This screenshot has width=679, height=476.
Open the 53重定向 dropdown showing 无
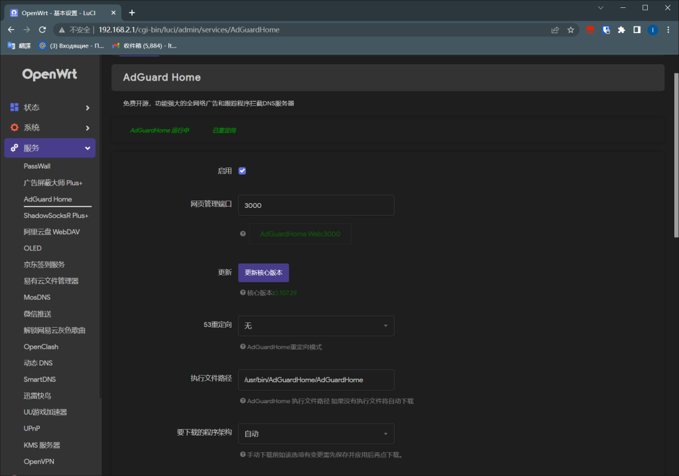click(316, 326)
